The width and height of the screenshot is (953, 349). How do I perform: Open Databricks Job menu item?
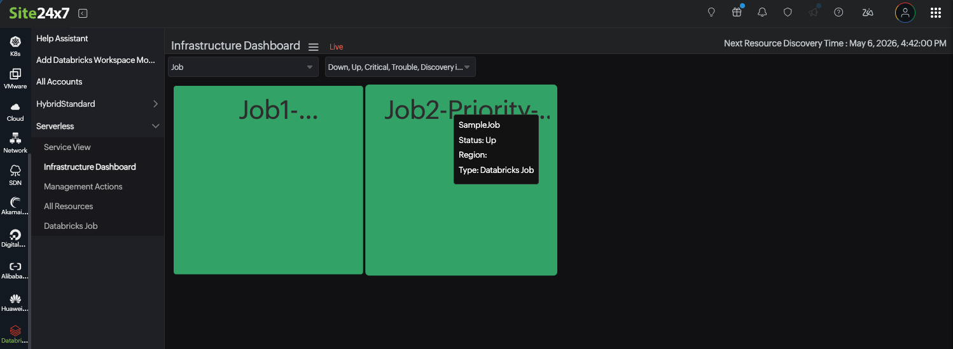(71, 226)
